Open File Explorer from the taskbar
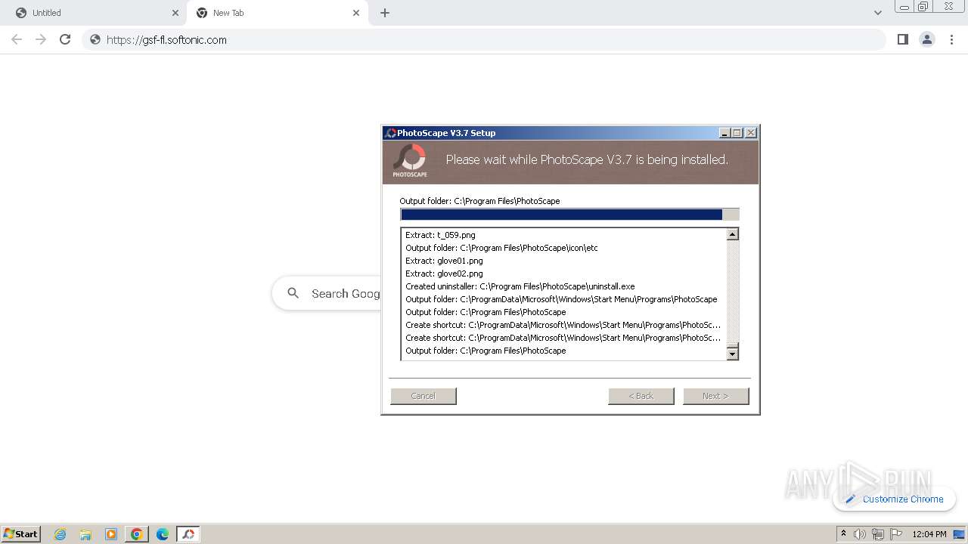 point(85,534)
